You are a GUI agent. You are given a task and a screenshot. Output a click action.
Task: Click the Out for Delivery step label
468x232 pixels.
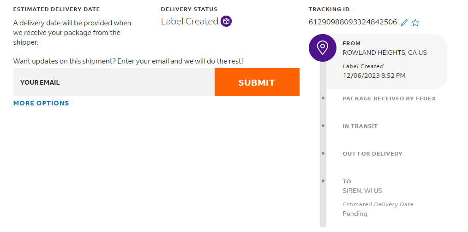click(x=372, y=154)
